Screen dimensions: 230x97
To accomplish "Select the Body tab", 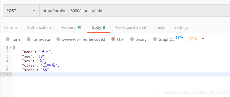I will pyautogui.click(x=98, y=27).
